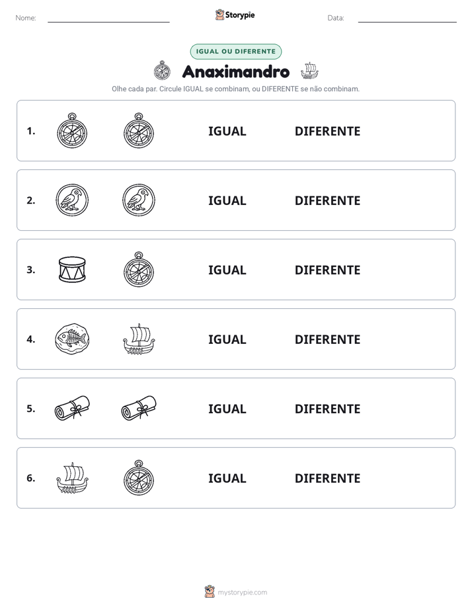472x611 pixels.
Task: Choose DIFERENTE for pair 4
Action: [x=327, y=339]
